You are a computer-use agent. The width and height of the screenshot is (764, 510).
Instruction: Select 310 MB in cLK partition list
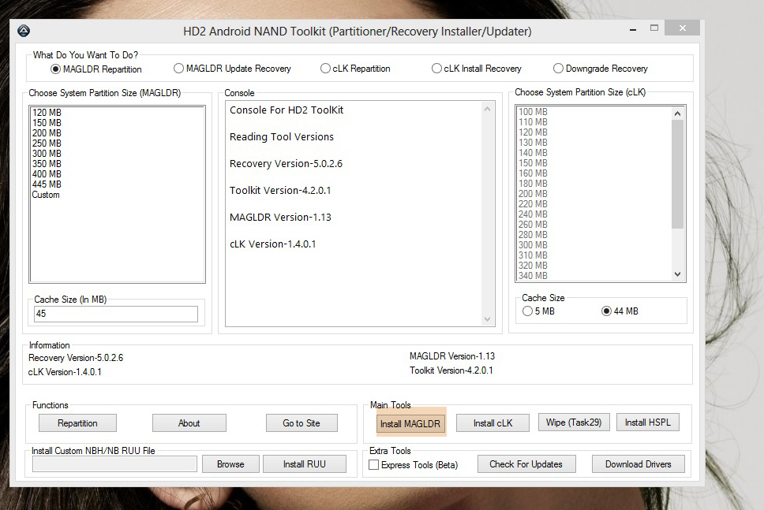[533, 255]
